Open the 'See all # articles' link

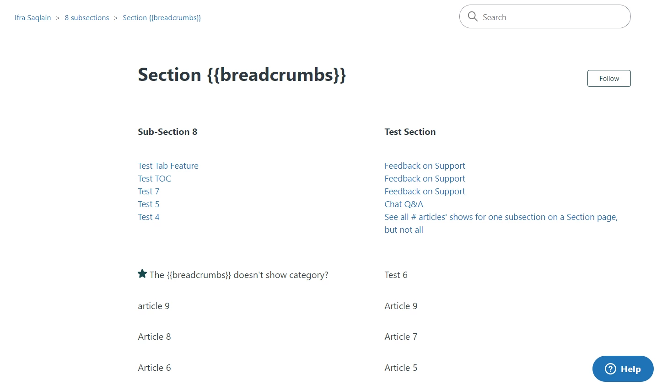coord(501,217)
